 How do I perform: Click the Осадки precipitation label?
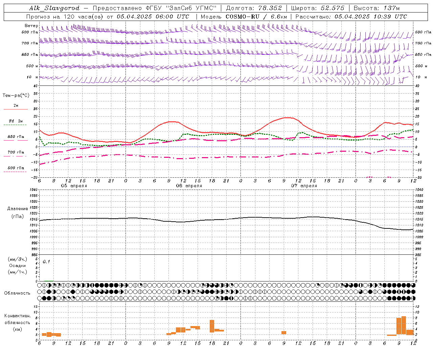point(18,266)
